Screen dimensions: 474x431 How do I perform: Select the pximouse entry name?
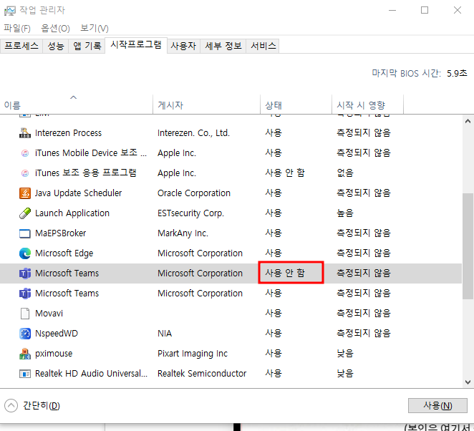pyautogui.click(x=54, y=354)
